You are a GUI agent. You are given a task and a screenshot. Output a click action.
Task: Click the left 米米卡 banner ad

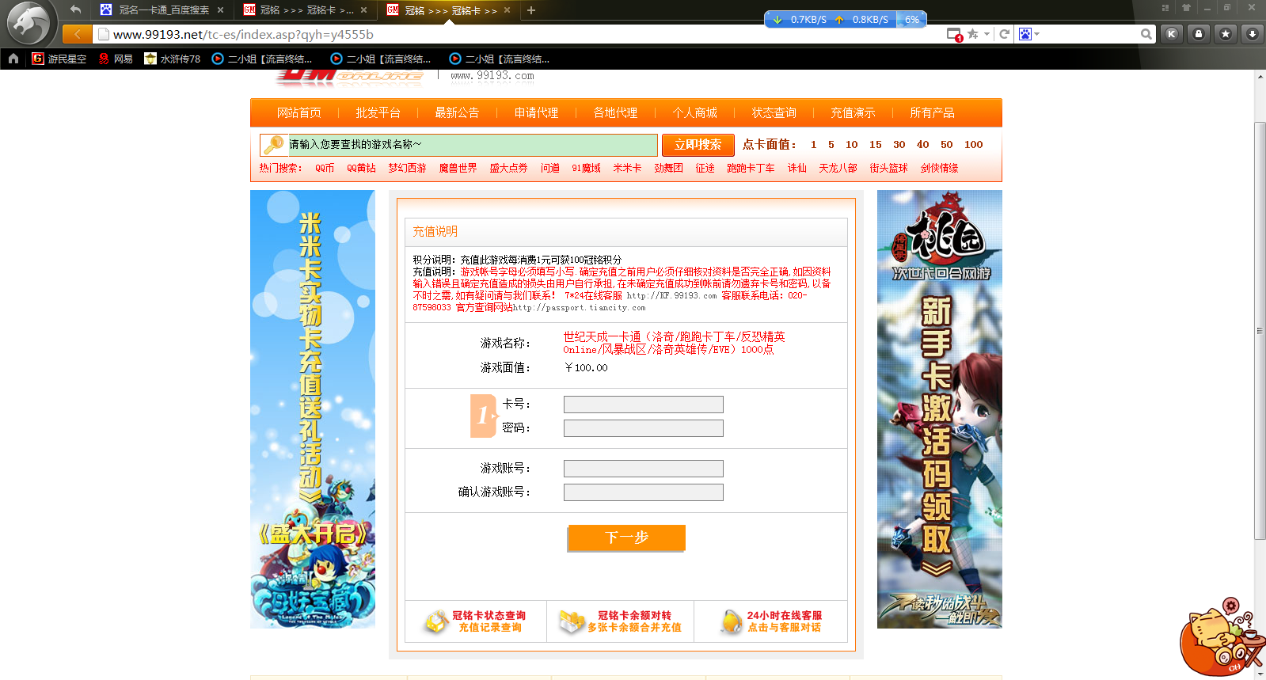pyautogui.click(x=313, y=409)
